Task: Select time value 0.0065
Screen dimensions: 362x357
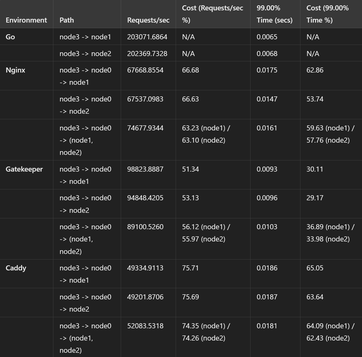Action: [267, 37]
